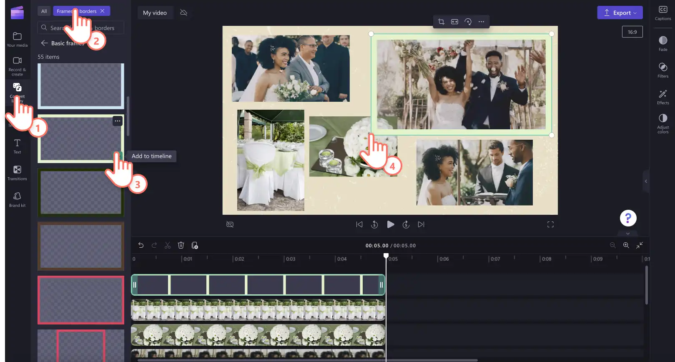The height and width of the screenshot is (362, 675).
Task: Open Adjust colors panel
Action: [663, 123]
